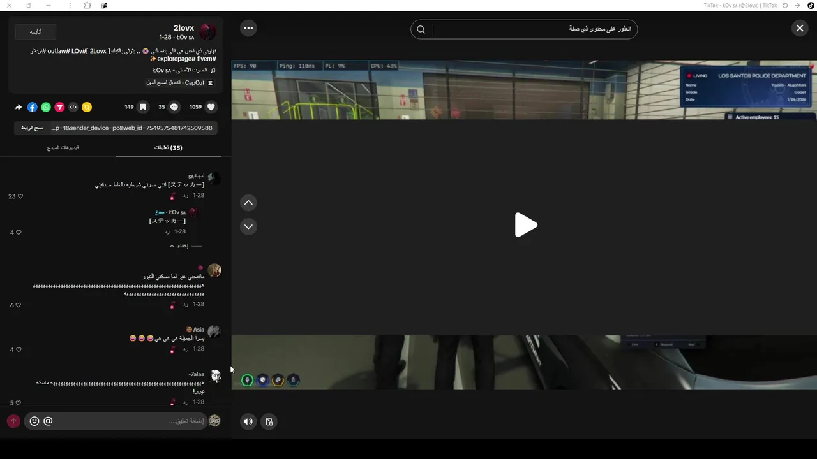Select the video URL text field
The width and height of the screenshot is (817, 459).
[x=132, y=128]
